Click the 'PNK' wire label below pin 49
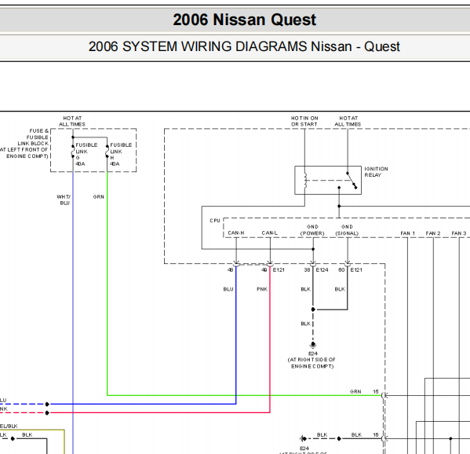 point(262,289)
